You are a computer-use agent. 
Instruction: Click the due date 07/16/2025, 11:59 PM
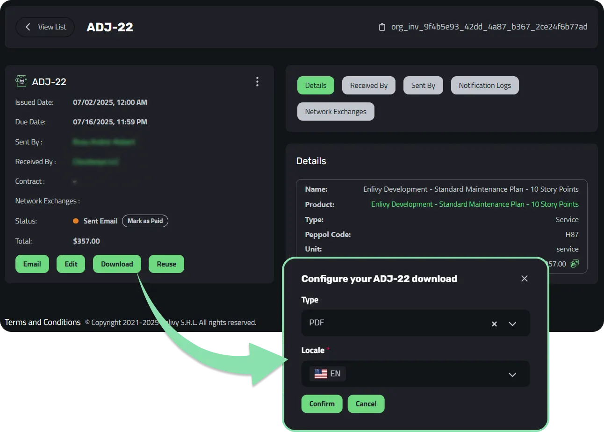(110, 122)
